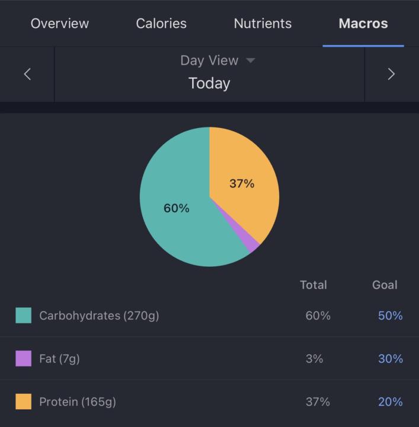The width and height of the screenshot is (419, 427).
Task: Click the Today date label
Action: pyautogui.click(x=209, y=83)
